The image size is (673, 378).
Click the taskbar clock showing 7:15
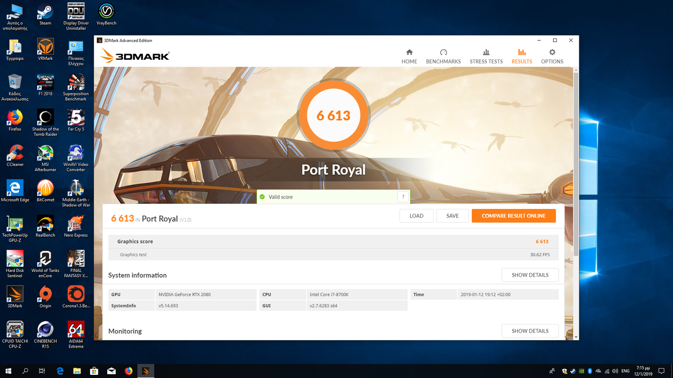click(x=643, y=371)
